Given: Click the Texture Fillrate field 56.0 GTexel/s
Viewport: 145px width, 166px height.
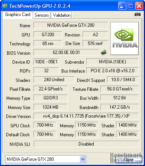Looking at the screenshot, I should click(120, 89).
